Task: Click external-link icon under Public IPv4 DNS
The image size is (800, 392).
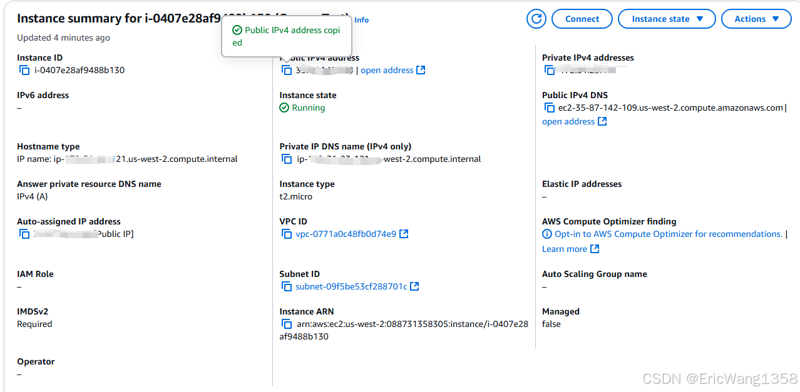Action: click(602, 121)
